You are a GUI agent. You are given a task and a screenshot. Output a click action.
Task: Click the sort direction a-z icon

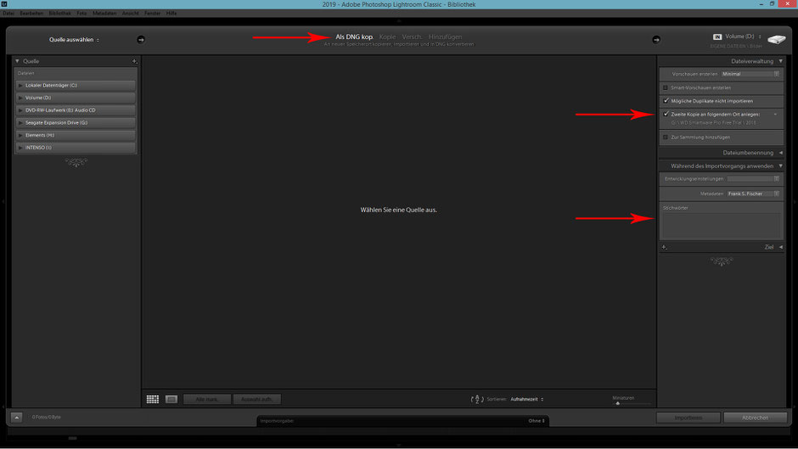(x=477, y=399)
